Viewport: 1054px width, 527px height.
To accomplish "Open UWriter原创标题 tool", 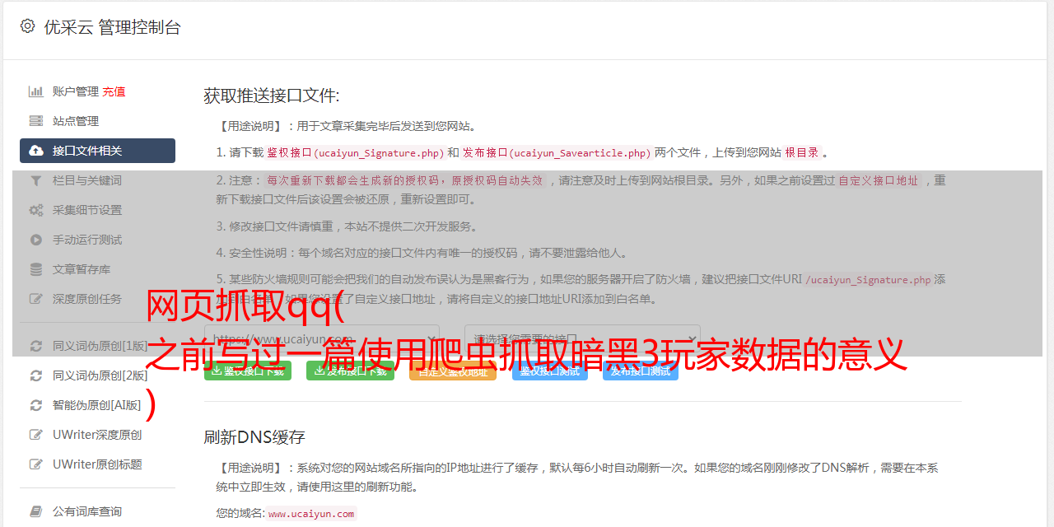I will [x=97, y=464].
